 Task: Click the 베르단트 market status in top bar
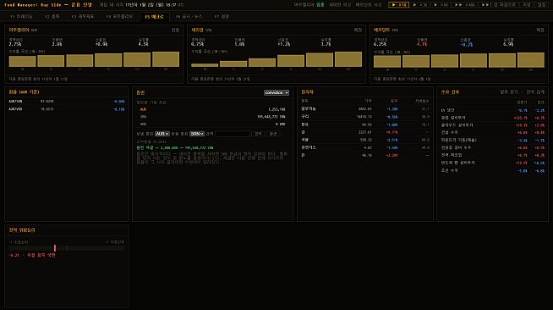[x=369, y=5]
